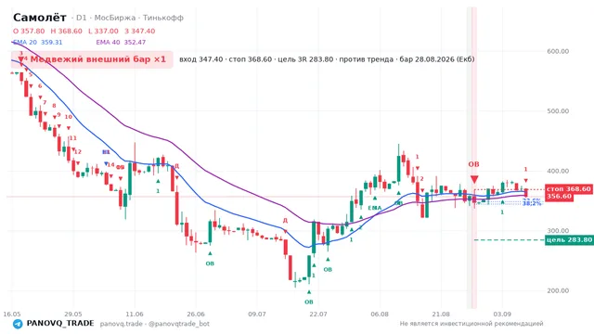
Task: Click the '16.05' date axis label
Action: click(x=12, y=314)
